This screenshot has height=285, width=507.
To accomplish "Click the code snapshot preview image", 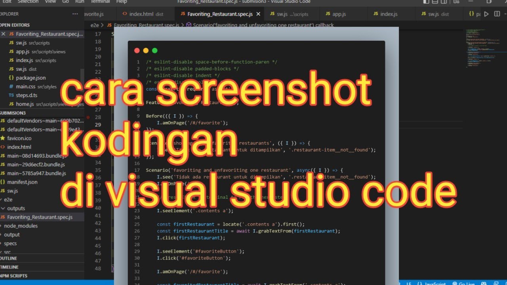I will tap(256, 156).
